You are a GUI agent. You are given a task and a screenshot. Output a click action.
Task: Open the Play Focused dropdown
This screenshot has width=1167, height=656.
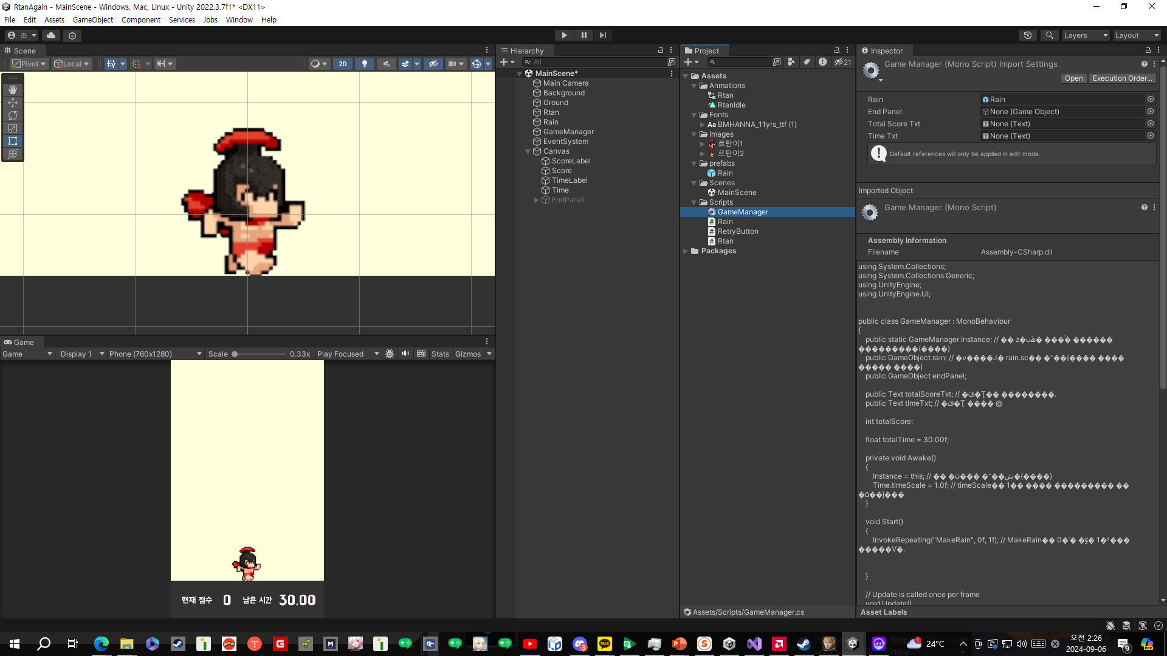pyautogui.click(x=347, y=354)
